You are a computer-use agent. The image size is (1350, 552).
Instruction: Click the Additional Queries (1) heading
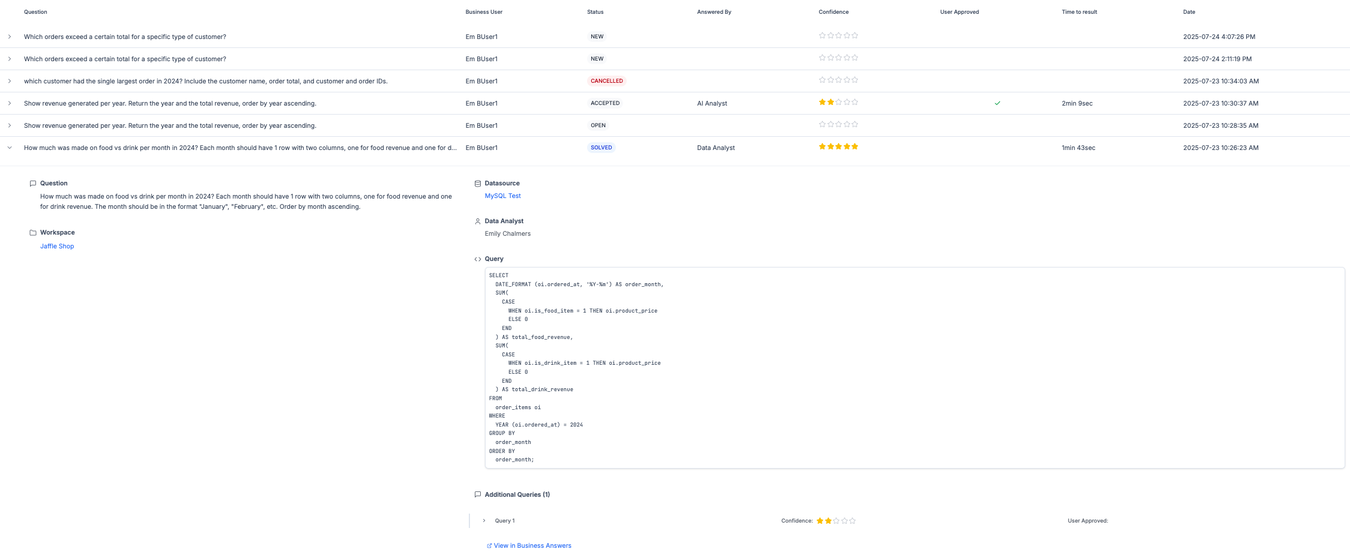pos(517,495)
